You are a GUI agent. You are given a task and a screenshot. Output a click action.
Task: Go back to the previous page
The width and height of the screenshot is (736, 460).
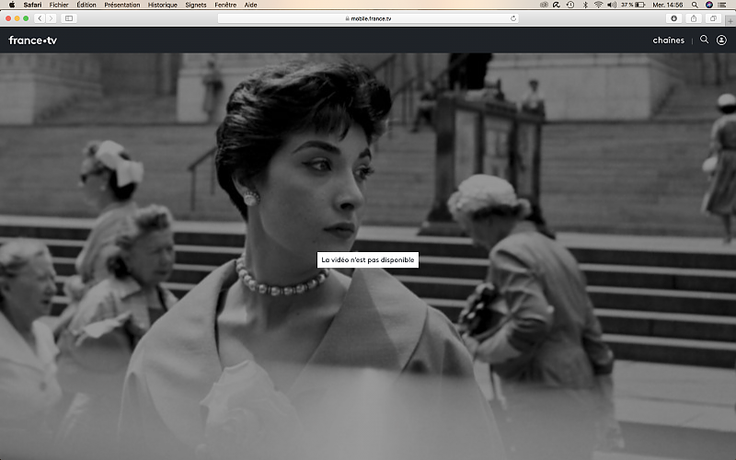tap(40, 17)
